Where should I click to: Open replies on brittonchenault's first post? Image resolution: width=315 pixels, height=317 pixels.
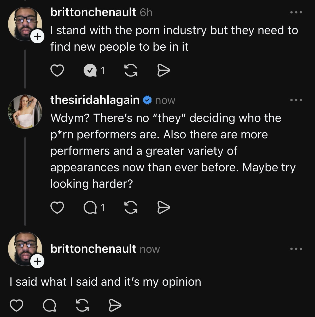tap(90, 71)
